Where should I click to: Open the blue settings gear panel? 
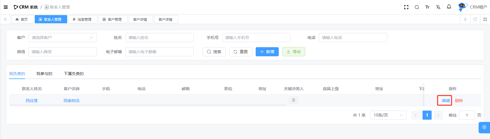click(x=484, y=127)
